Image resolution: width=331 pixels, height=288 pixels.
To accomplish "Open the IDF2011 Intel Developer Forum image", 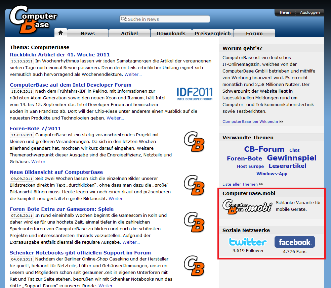I will click(195, 94).
